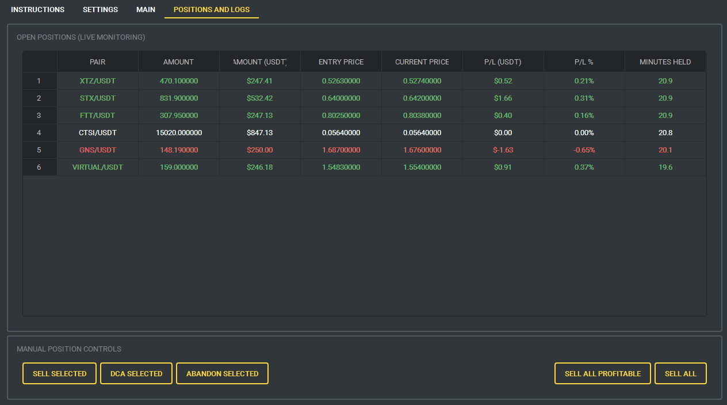Click current price 0.64200000
The image size is (727, 405).
coord(422,98)
